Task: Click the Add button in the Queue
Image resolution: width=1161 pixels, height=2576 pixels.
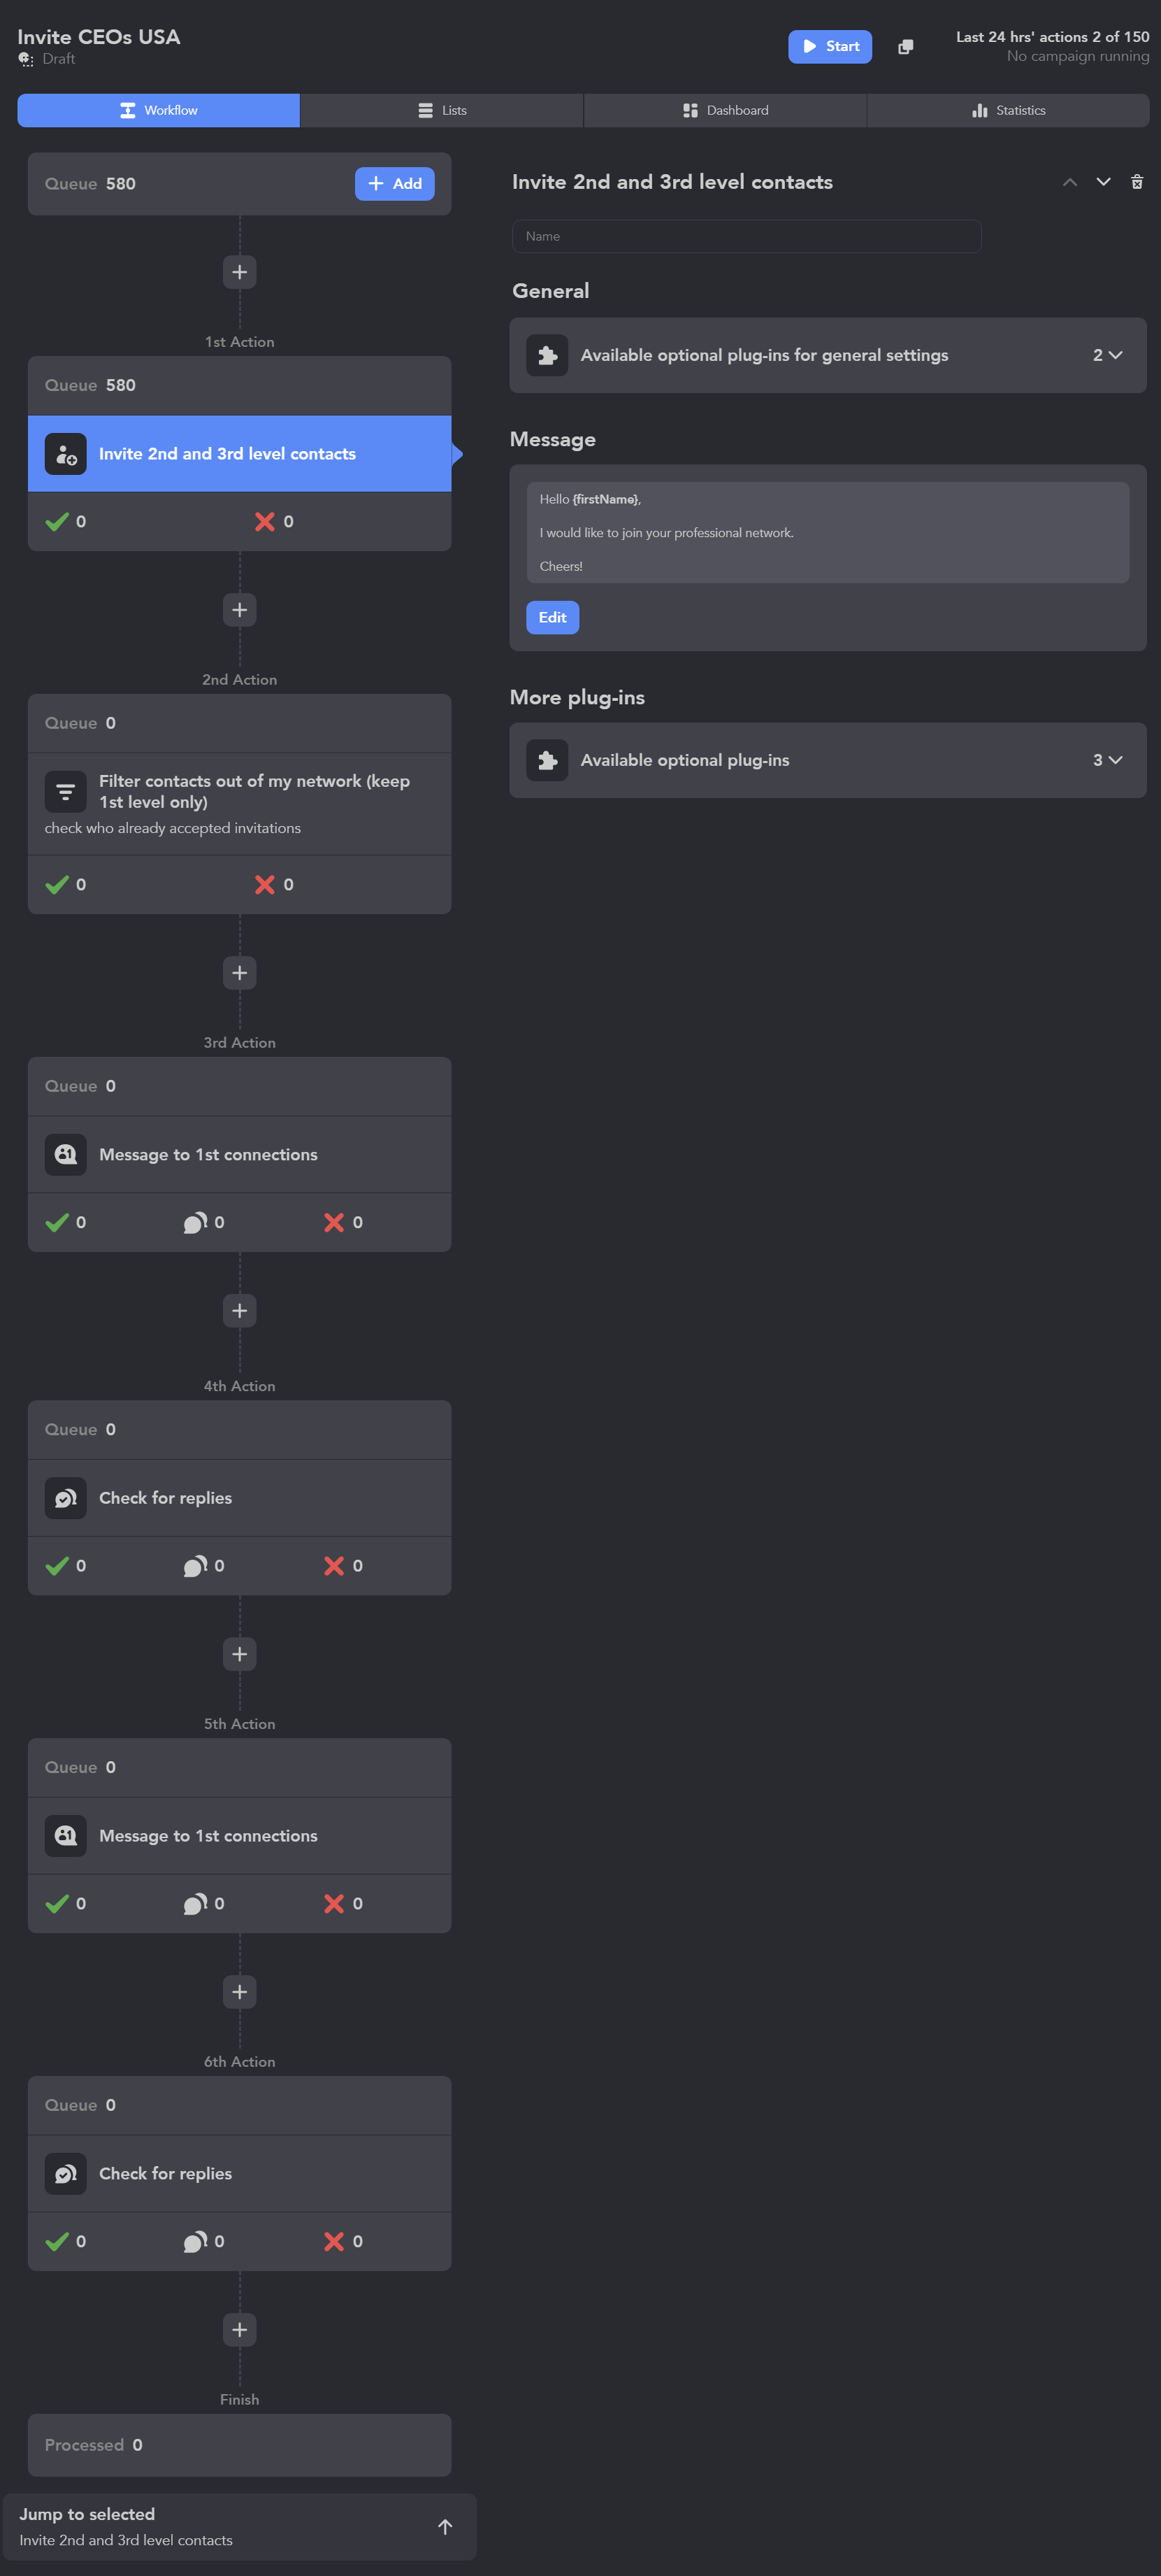Action: tap(395, 184)
